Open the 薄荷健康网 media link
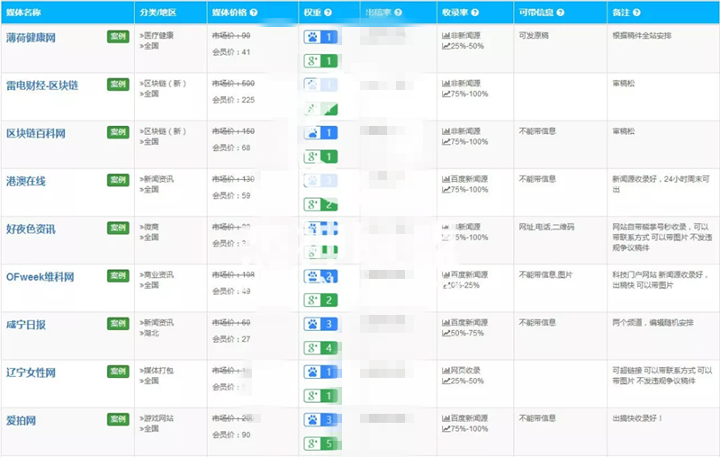This screenshot has width=720, height=457. click(x=31, y=38)
